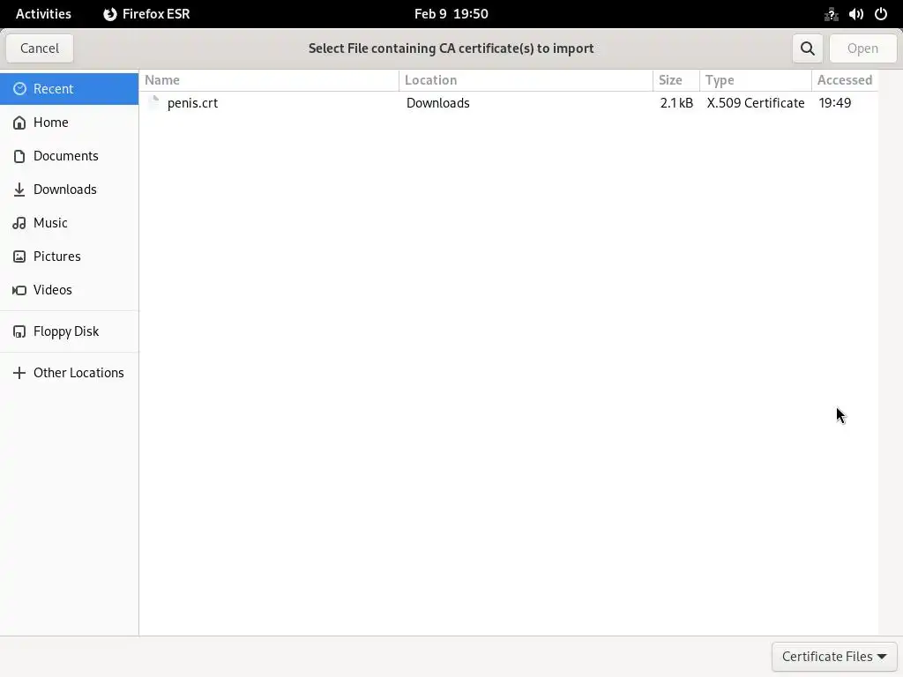
Task: Click the Documents page icon in sidebar
Action: click(19, 156)
